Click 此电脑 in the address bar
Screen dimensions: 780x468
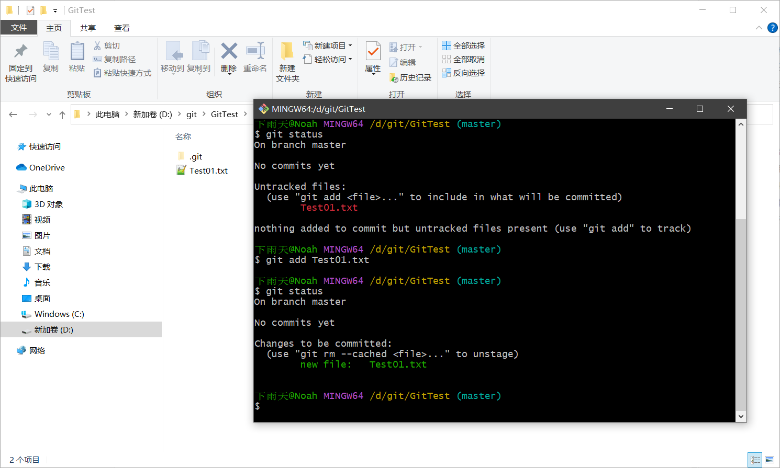pyautogui.click(x=108, y=114)
